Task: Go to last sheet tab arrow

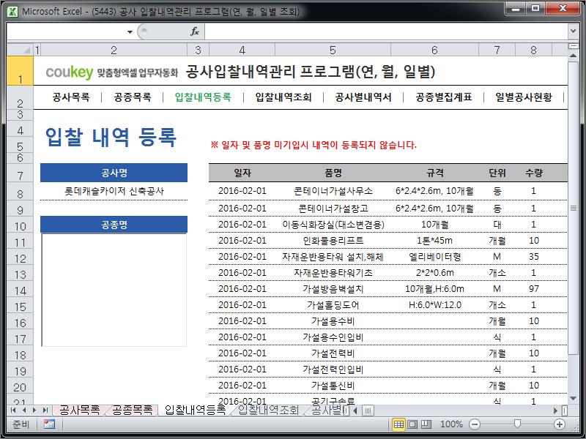Action: [45, 410]
